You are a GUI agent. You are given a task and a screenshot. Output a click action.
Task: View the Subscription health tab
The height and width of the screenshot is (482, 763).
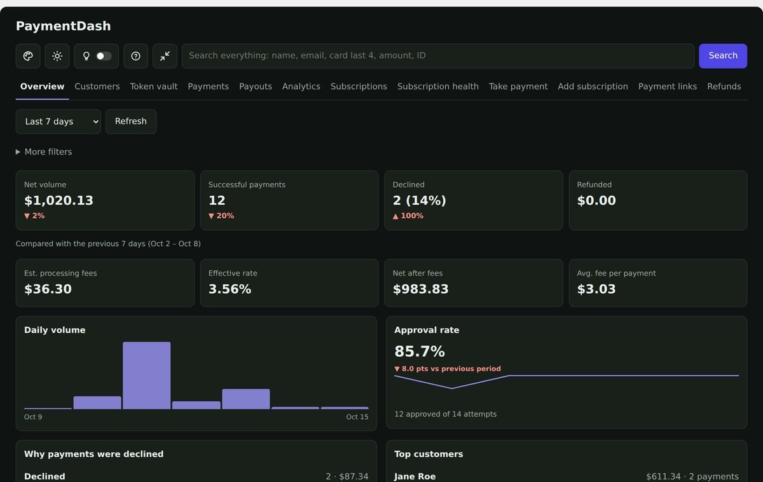point(438,86)
